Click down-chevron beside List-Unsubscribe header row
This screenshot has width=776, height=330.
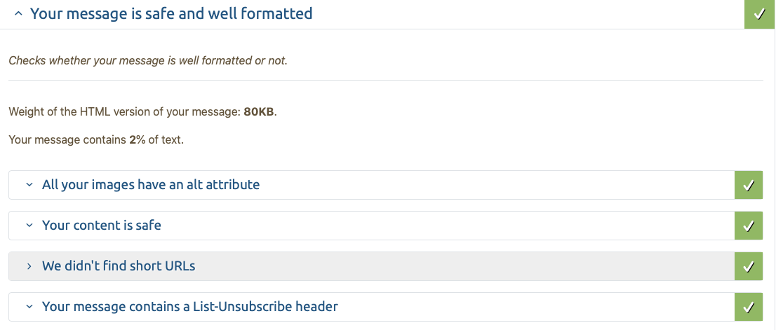[29, 307]
